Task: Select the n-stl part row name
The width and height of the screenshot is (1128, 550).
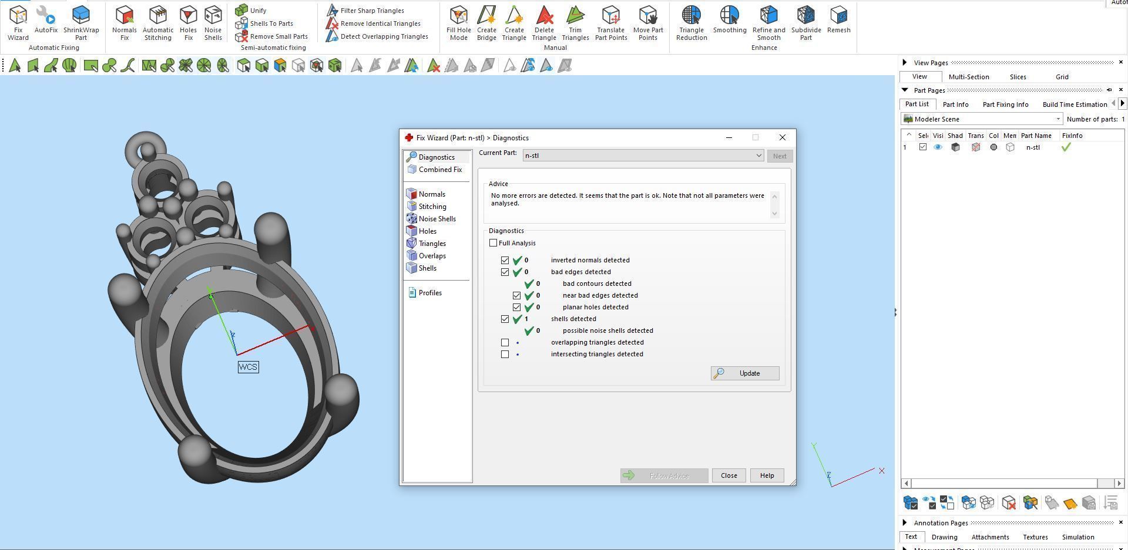Action: click(x=1033, y=147)
